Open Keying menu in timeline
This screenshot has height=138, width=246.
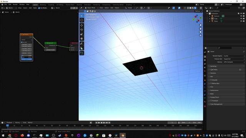pyautogui.click(x=18, y=123)
